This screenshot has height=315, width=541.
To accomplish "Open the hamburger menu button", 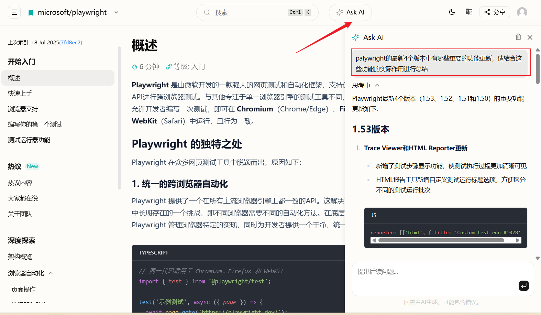I will pyautogui.click(x=14, y=12).
